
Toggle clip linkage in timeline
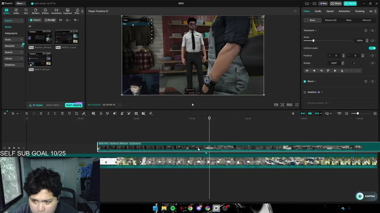click(x=317, y=114)
